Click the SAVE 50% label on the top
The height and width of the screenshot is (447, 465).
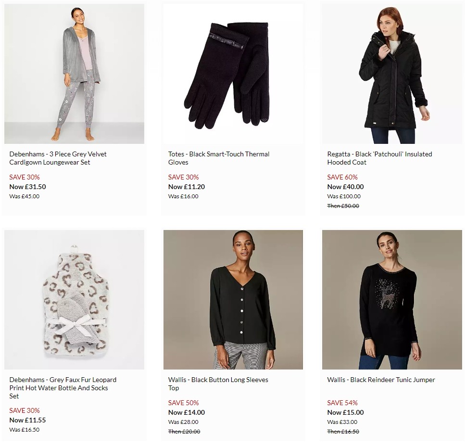point(184,403)
